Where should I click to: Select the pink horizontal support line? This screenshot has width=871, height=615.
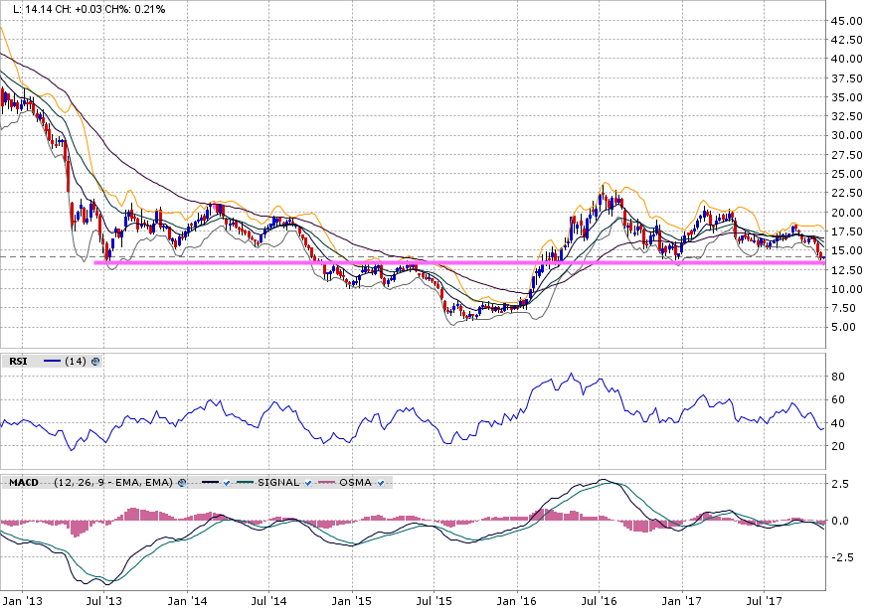tap(398, 262)
